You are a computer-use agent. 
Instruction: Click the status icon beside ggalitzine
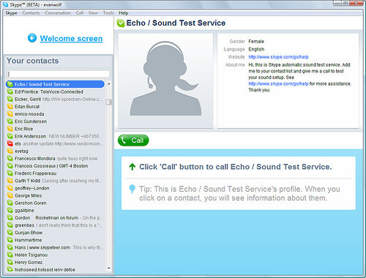pos(10,210)
